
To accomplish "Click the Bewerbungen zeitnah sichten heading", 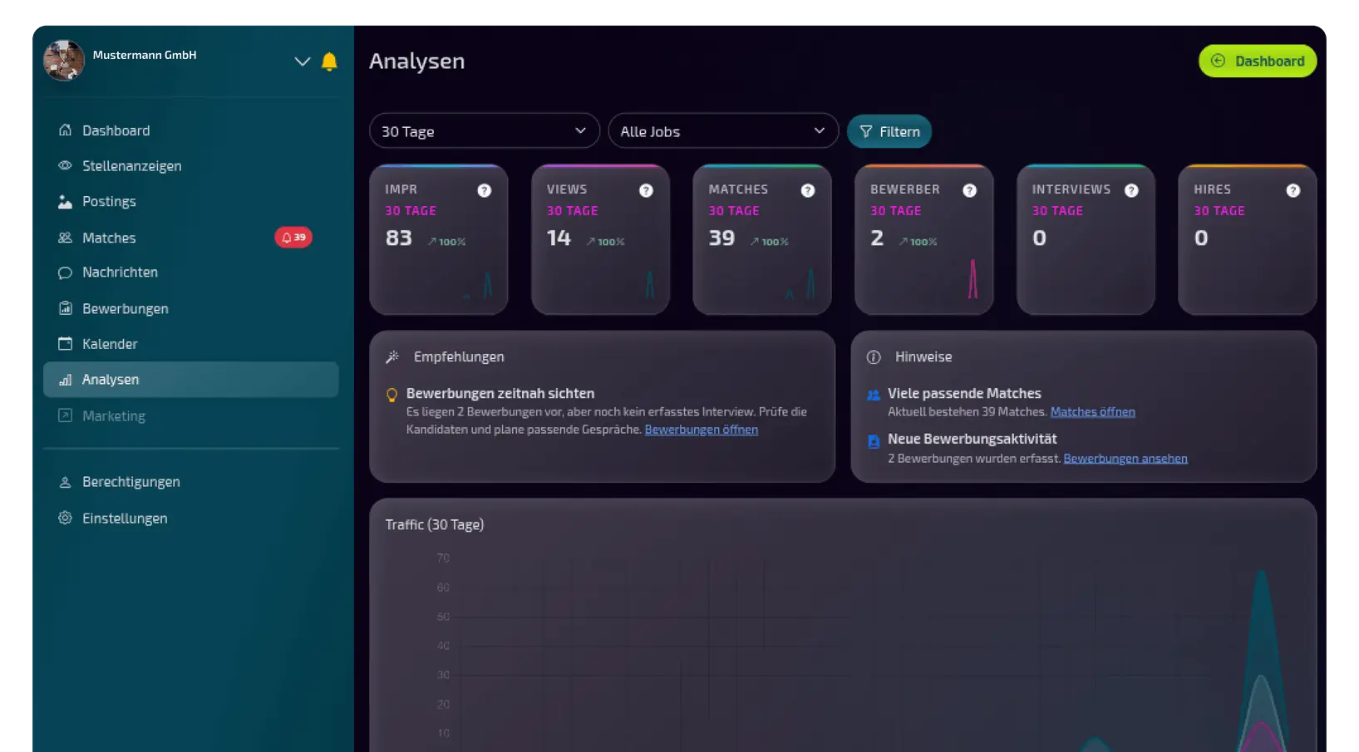I will pyautogui.click(x=500, y=394).
